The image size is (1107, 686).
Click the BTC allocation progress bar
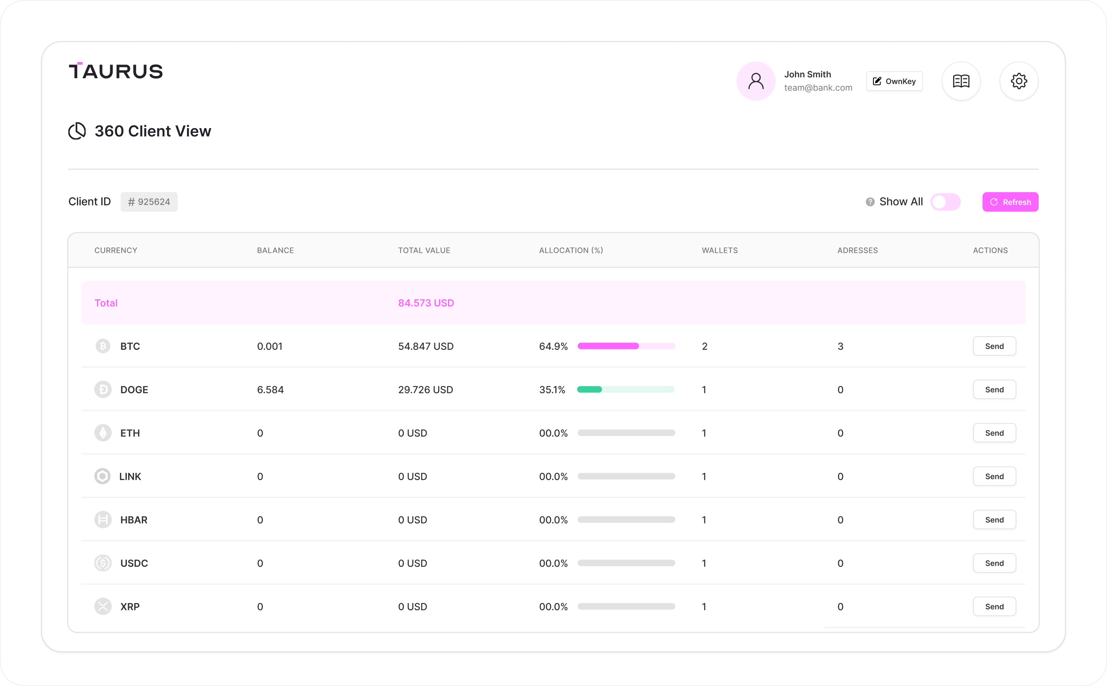[x=626, y=346]
